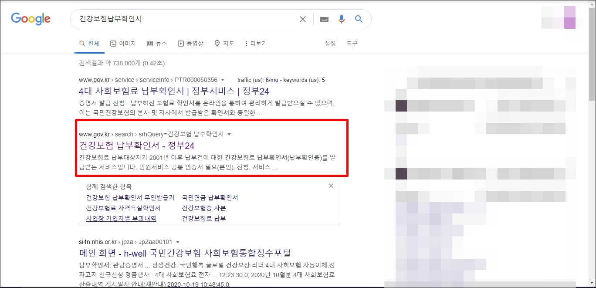
Task: Open the 도구 search tools
Action: coord(352,44)
